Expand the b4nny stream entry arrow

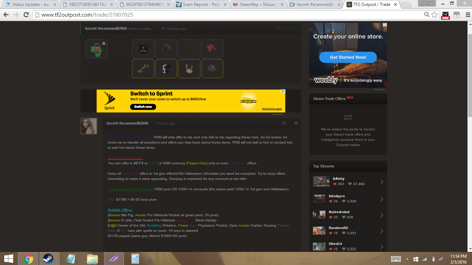[382, 182]
